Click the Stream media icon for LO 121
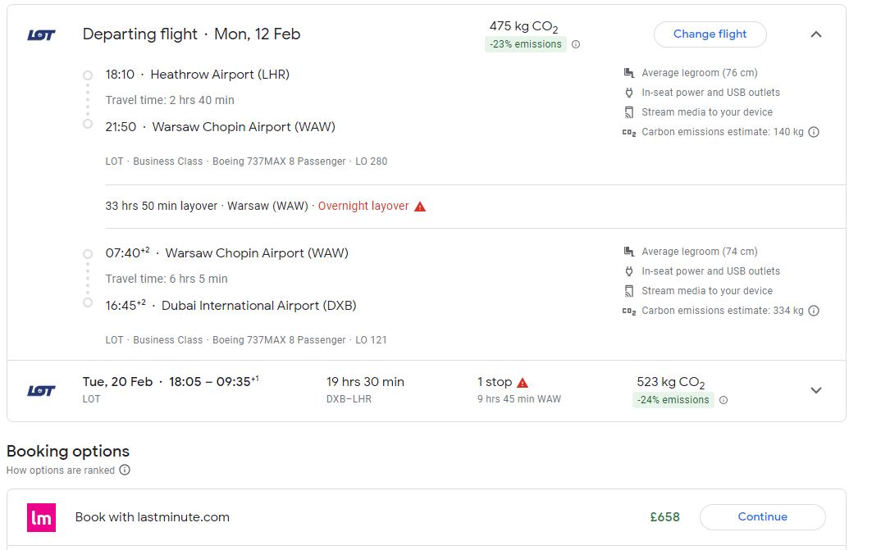Viewport: 881px width, 550px height. (629, 291)
